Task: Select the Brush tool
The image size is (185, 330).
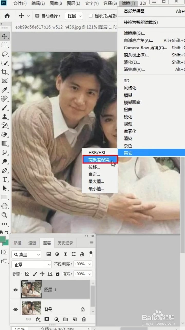Action: tap(4, 108)
